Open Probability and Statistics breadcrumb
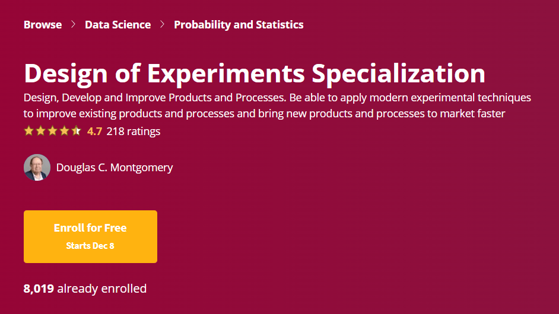The height and width of the screenshot is (314, 559). click(x=239, y=24)
